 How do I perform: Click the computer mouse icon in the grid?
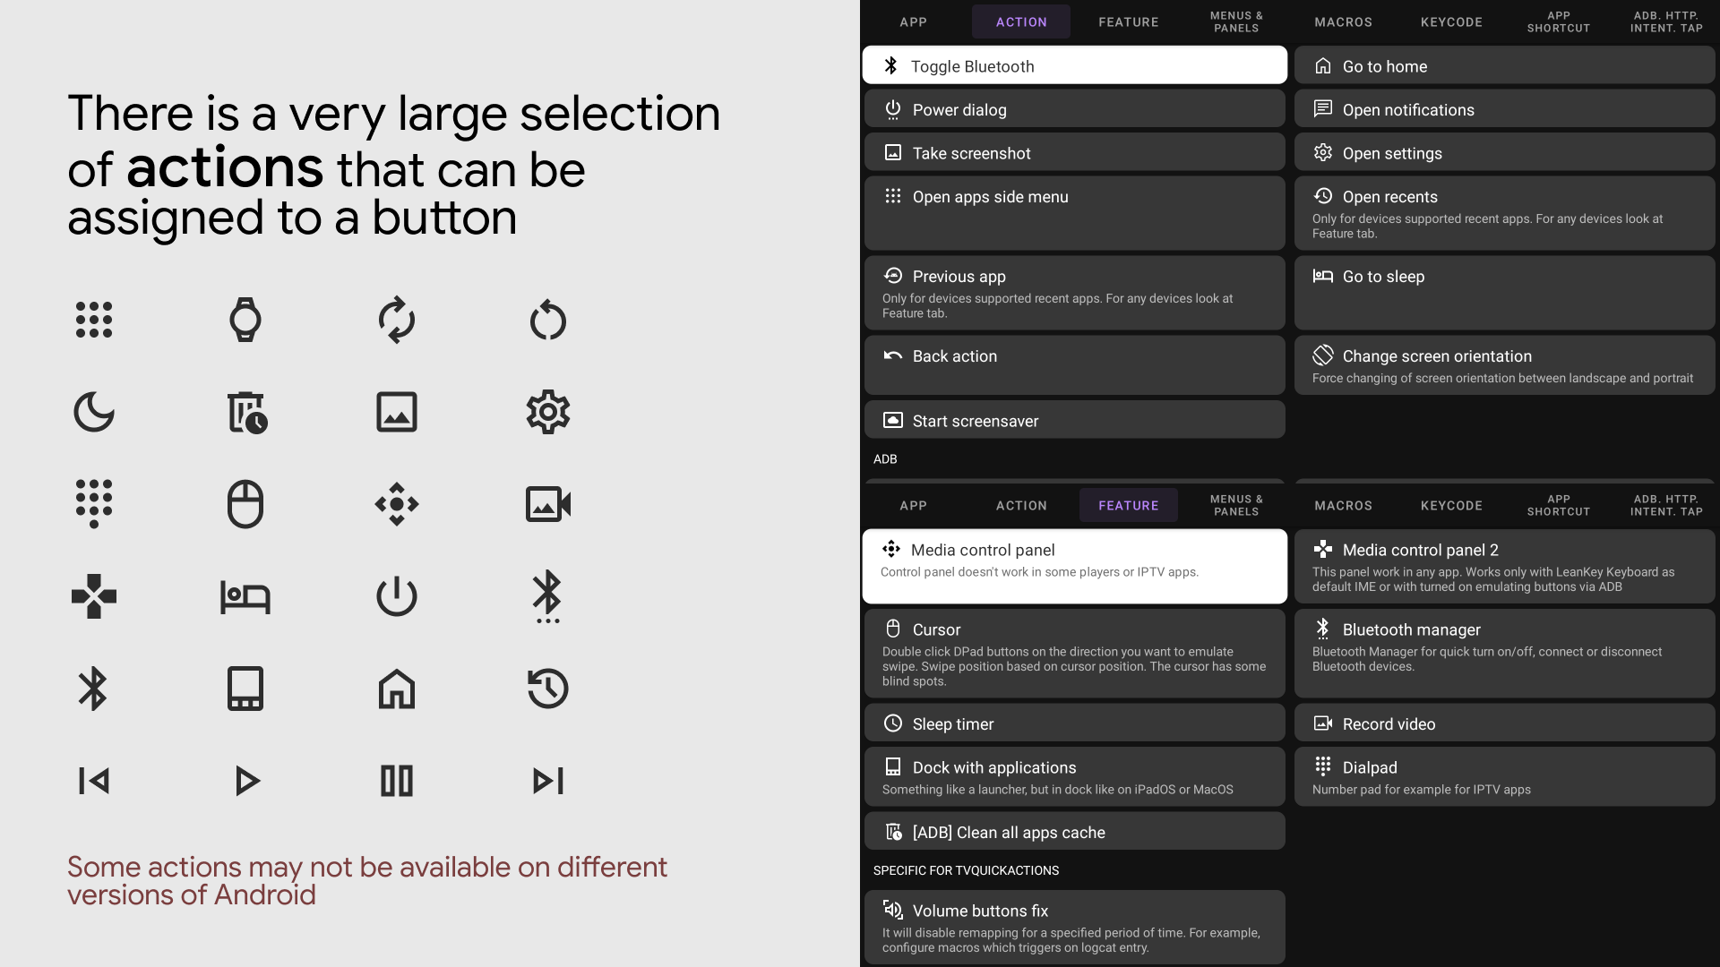tap(245, 504)
